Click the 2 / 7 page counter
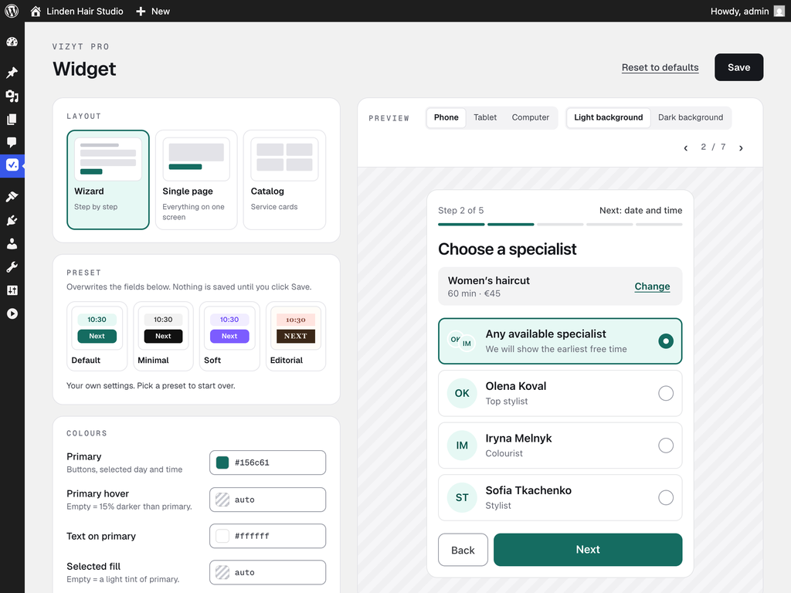Image resolution: width=791 pixels, height=593 pixels. tap(713, 147)
